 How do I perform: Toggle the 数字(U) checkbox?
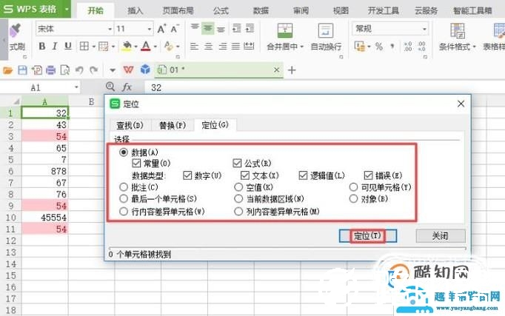click(187, 175)
